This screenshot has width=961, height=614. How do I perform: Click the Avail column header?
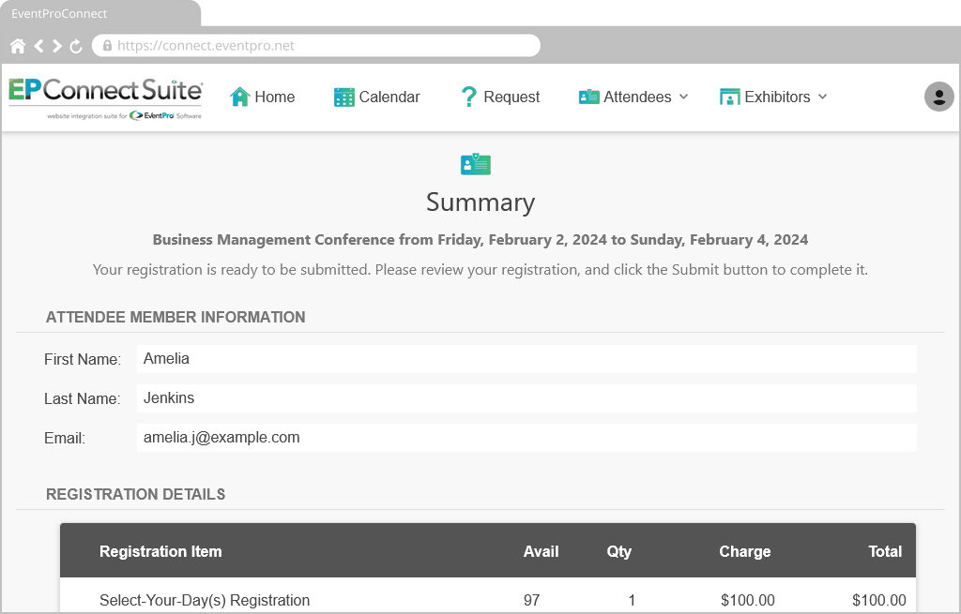[x=541, y=551]
